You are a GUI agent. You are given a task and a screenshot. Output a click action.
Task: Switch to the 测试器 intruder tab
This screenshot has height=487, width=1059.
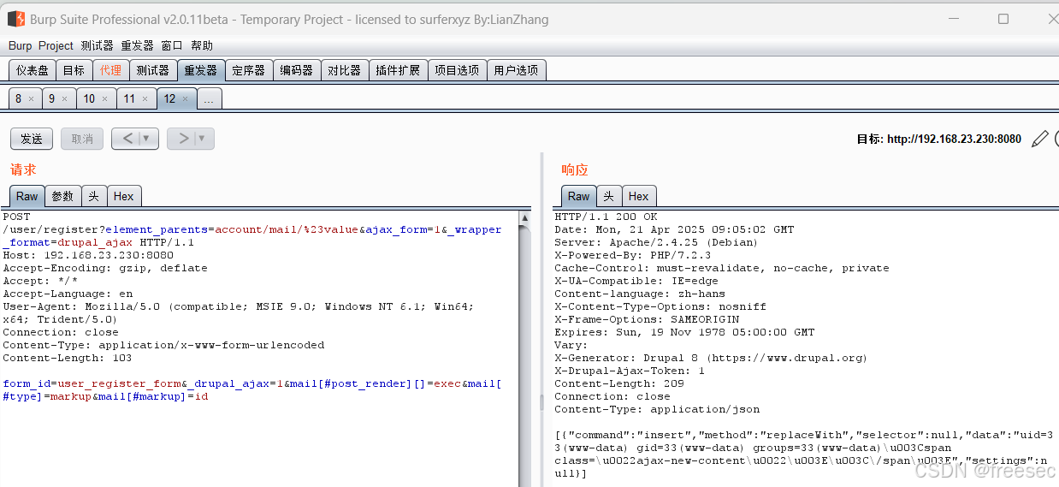153,70
